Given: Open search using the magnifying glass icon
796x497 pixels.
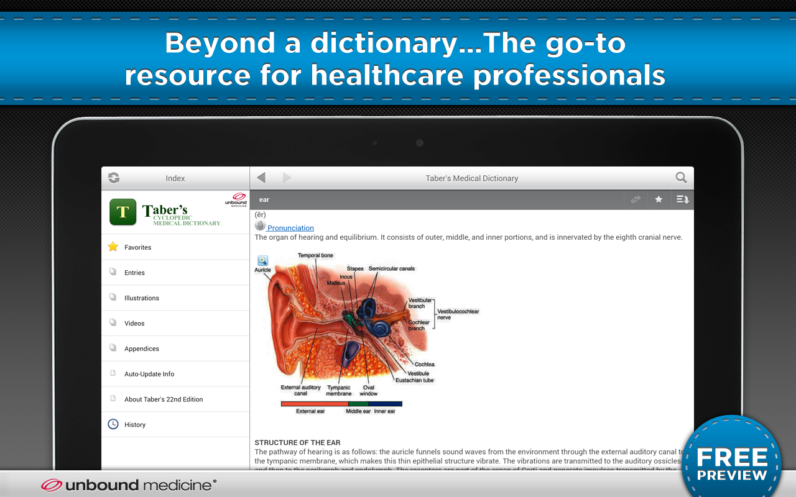Looking at the screenshot, I should pos(681,177).
